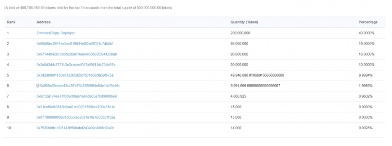Screen dimensions: 392x146
Task: Select the 15,000 quantity in rank 8 row
Action: (x=236, y=107)
